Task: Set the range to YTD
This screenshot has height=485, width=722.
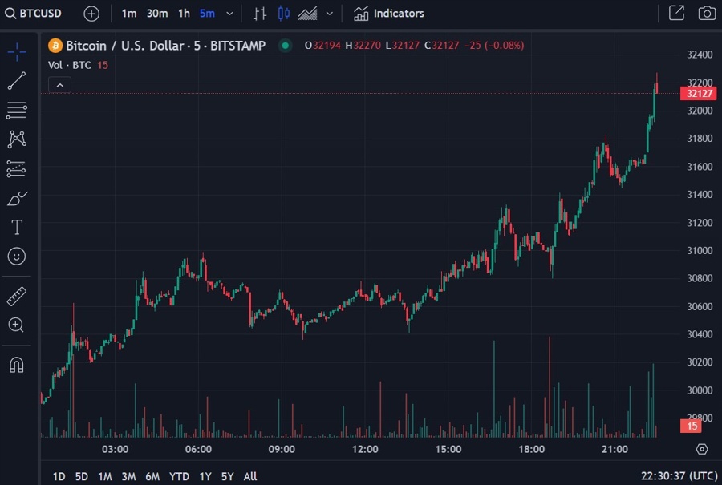Action: point(179,476)
